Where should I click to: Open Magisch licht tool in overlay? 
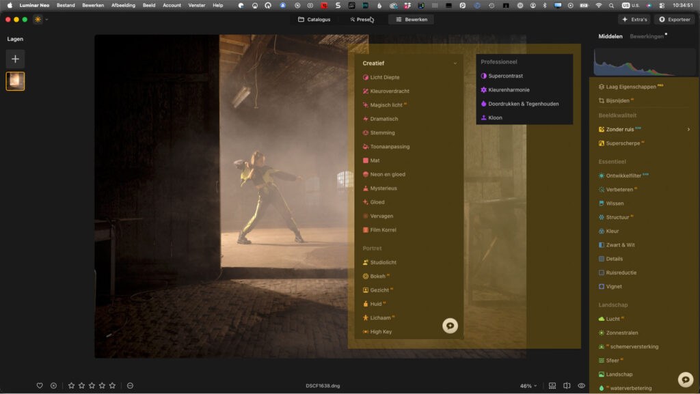(x=384, y=105)
